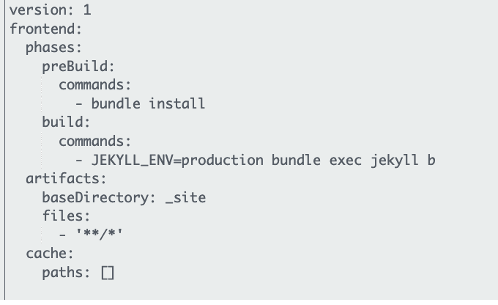Click 'jekyll b' at command end
498x305 pixels.
click(x=403, y=160)
